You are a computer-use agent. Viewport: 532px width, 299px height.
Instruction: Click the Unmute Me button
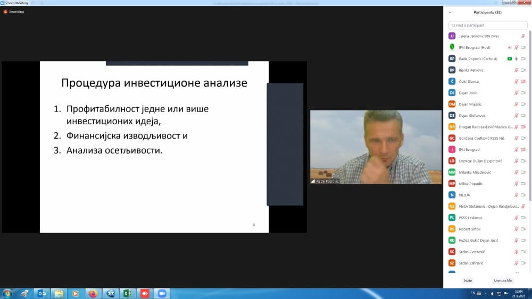(503, 281)
